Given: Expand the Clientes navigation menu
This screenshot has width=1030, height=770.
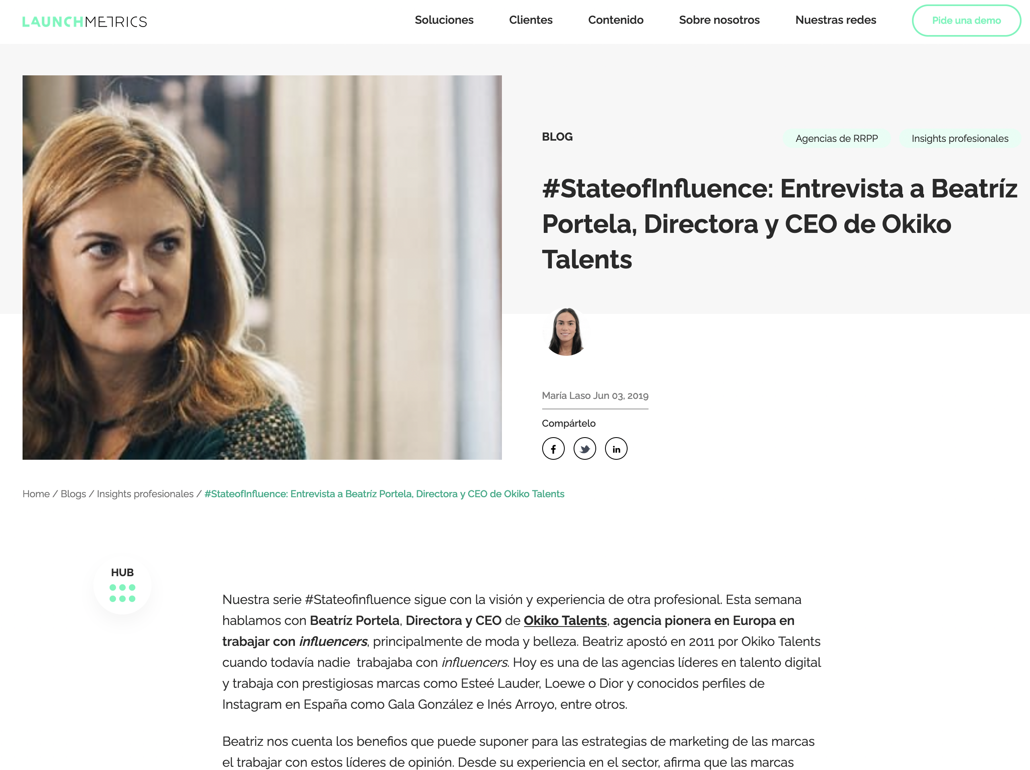Looking at the screenshot, I should tap(531, 20).
